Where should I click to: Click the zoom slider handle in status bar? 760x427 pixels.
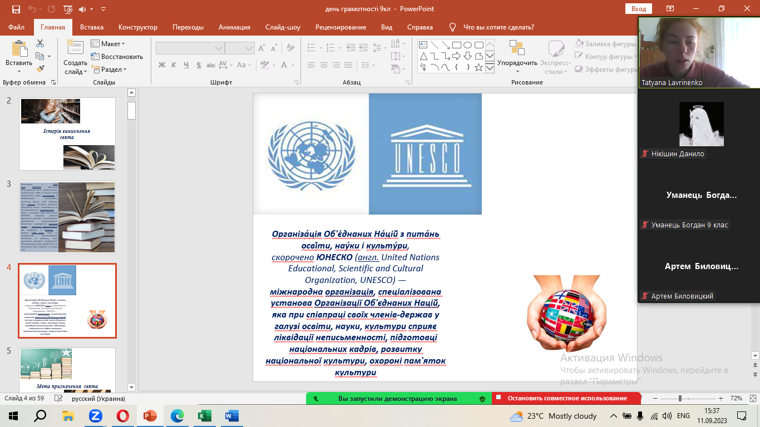pyautogui.click(x=680, y=398)
